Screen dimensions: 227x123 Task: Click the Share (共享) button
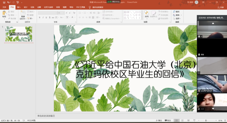[220, 7]
